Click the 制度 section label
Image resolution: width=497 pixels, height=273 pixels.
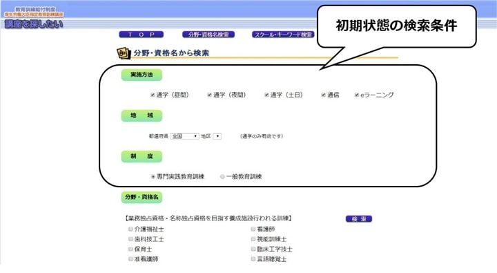pos(142,156)
